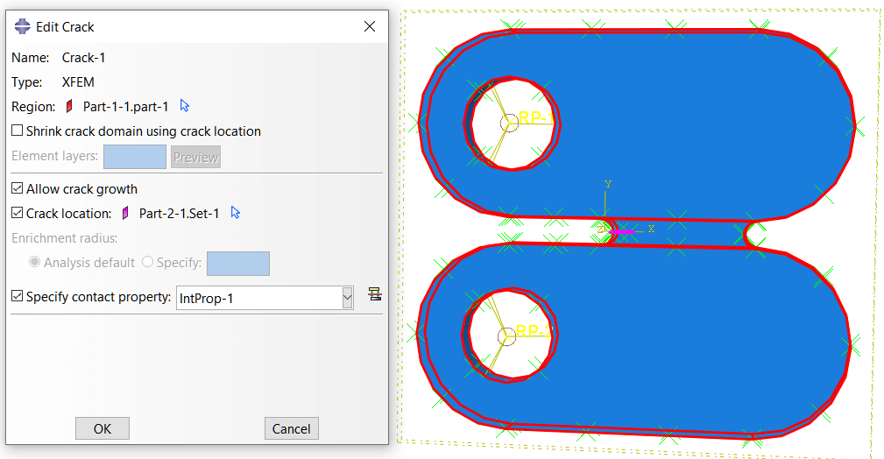Click the red Part-1-1 region icon

[70, 107]
